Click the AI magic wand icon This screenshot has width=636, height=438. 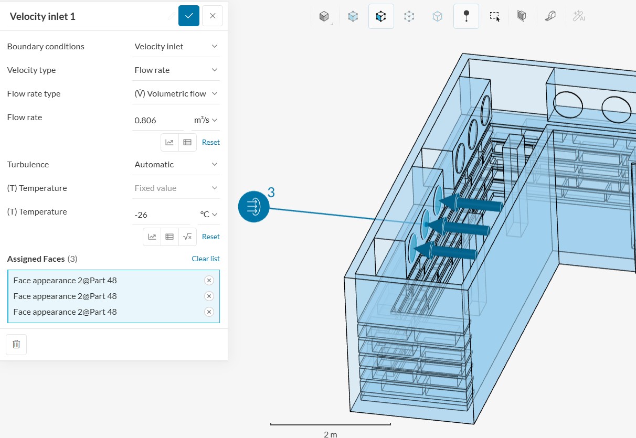(579, 16)
